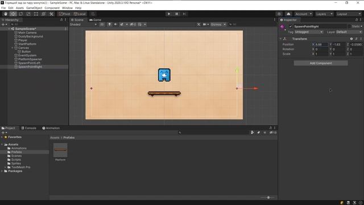Open the Collab sun icon in toolbar

(279, 14)
